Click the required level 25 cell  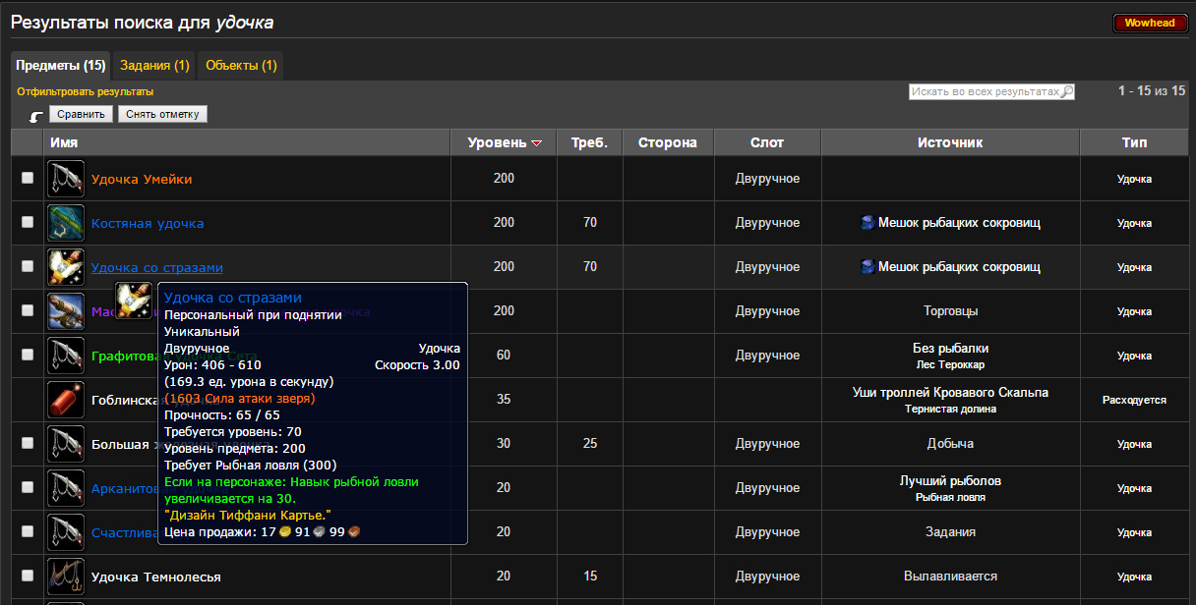(589, 444)
